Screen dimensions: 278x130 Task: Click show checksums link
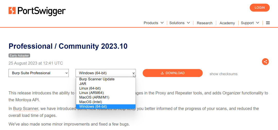coord(223,74)
